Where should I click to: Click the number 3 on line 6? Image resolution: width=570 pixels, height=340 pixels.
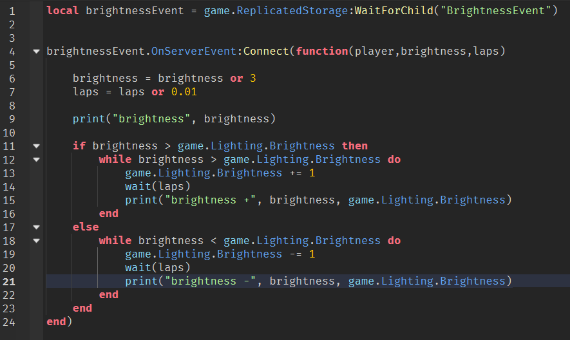click(253, 79)
